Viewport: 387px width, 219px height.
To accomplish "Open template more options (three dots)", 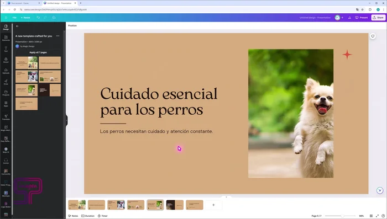I will click(57, 36).
